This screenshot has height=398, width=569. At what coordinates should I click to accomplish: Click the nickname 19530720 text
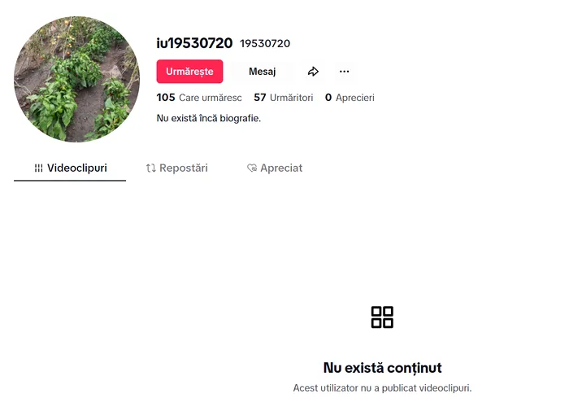[265, 44]
